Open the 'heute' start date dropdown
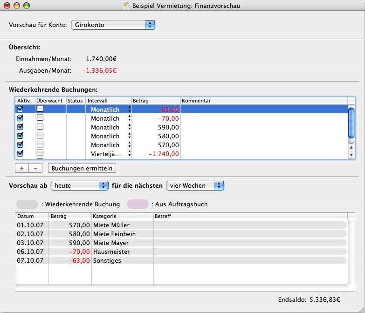The image size is (365, 313). (79, 185)
